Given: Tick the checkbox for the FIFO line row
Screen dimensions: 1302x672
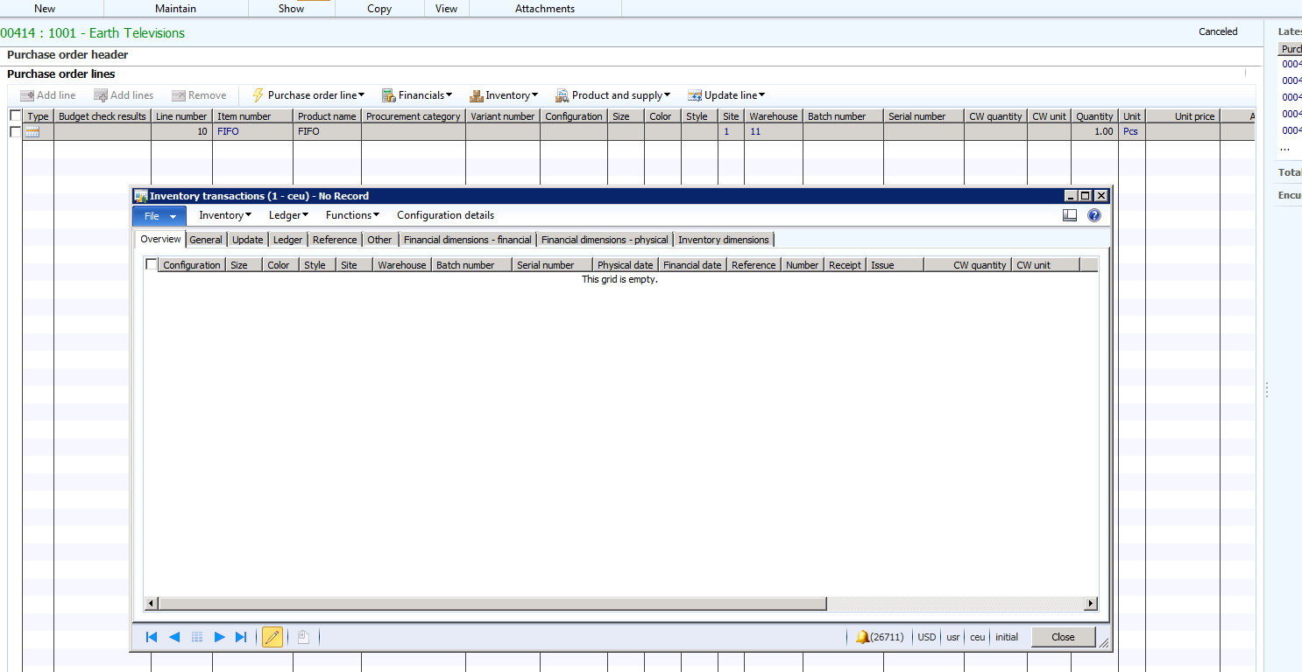Looking at the screenshot, I should point(16,131).
